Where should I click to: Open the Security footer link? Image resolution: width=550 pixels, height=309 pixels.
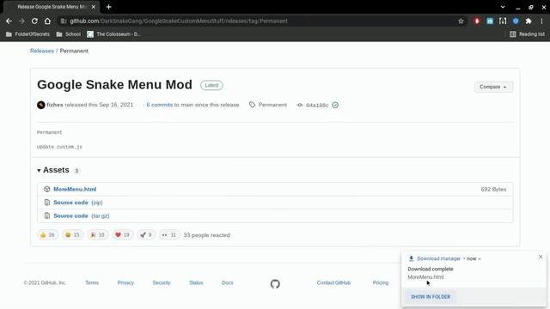[x=162, y=282]
